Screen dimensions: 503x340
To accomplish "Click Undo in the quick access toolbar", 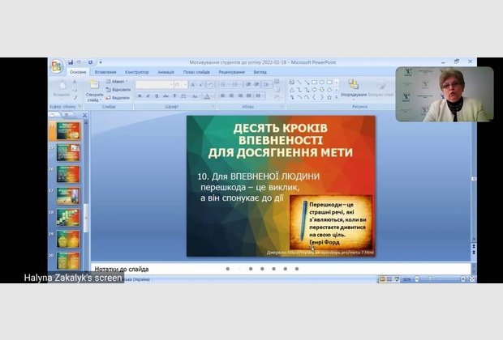I will click(x=80, y=62).
